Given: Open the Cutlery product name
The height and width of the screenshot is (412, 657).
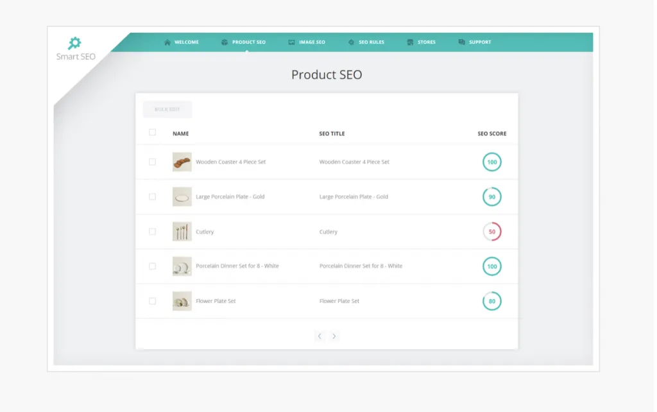Looking at the screenshot, I should [x=205, y=232].
